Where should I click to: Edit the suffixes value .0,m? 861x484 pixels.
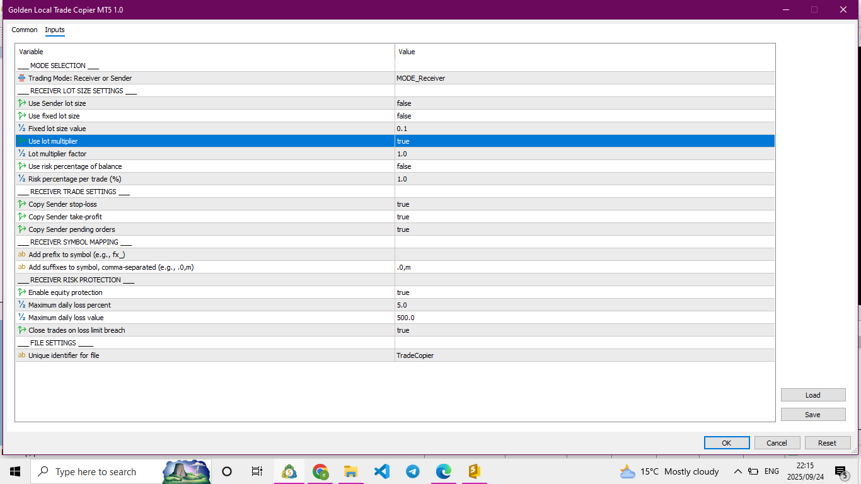(585, 267)
